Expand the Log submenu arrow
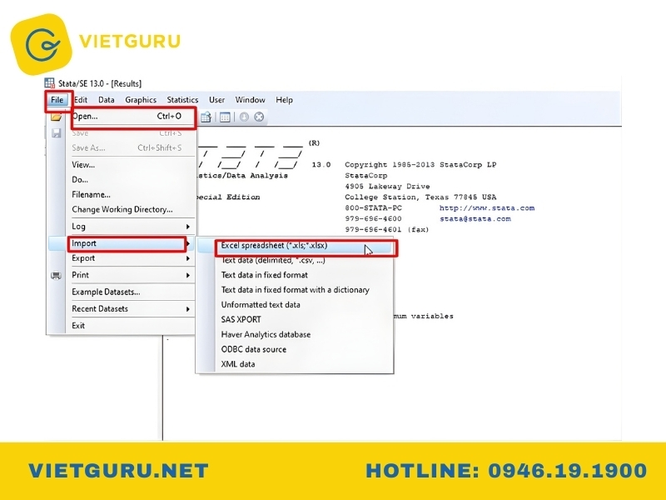666x500 pixels. point(188,227)
